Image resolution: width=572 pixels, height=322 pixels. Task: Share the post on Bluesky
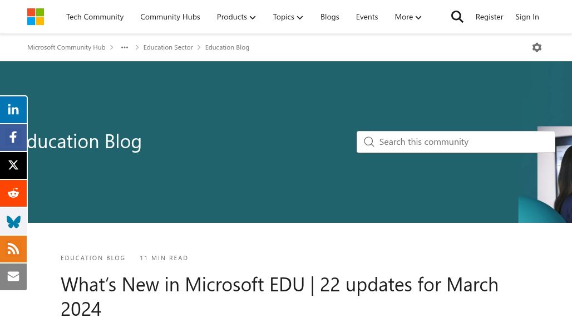click(13, 221)
